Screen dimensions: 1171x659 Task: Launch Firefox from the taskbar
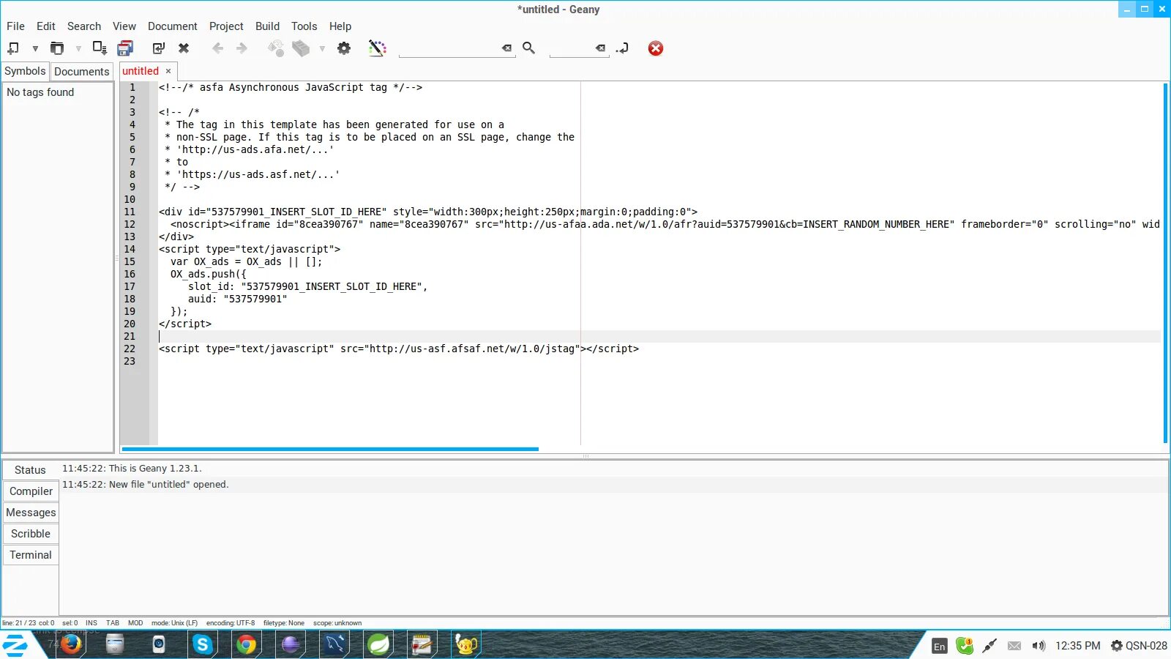pyautogui.click(x=71, y=644)
